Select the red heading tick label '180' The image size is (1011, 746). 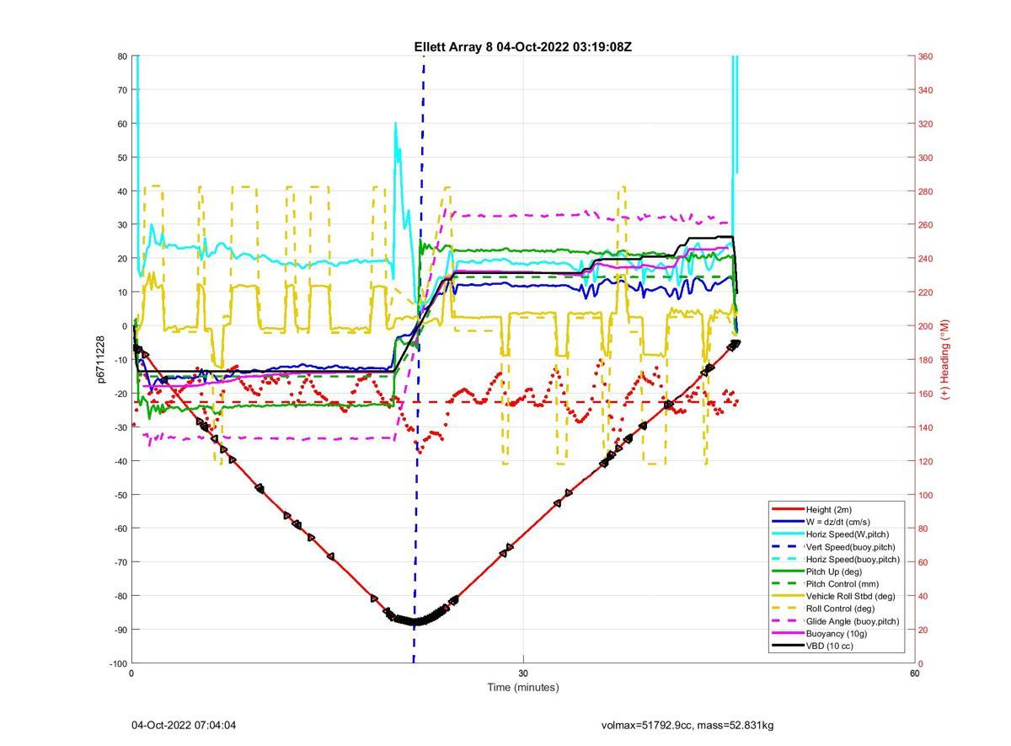pos(926,360)
